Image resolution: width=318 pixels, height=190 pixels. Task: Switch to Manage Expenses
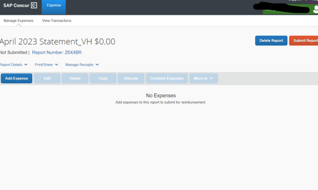(18, 20)
